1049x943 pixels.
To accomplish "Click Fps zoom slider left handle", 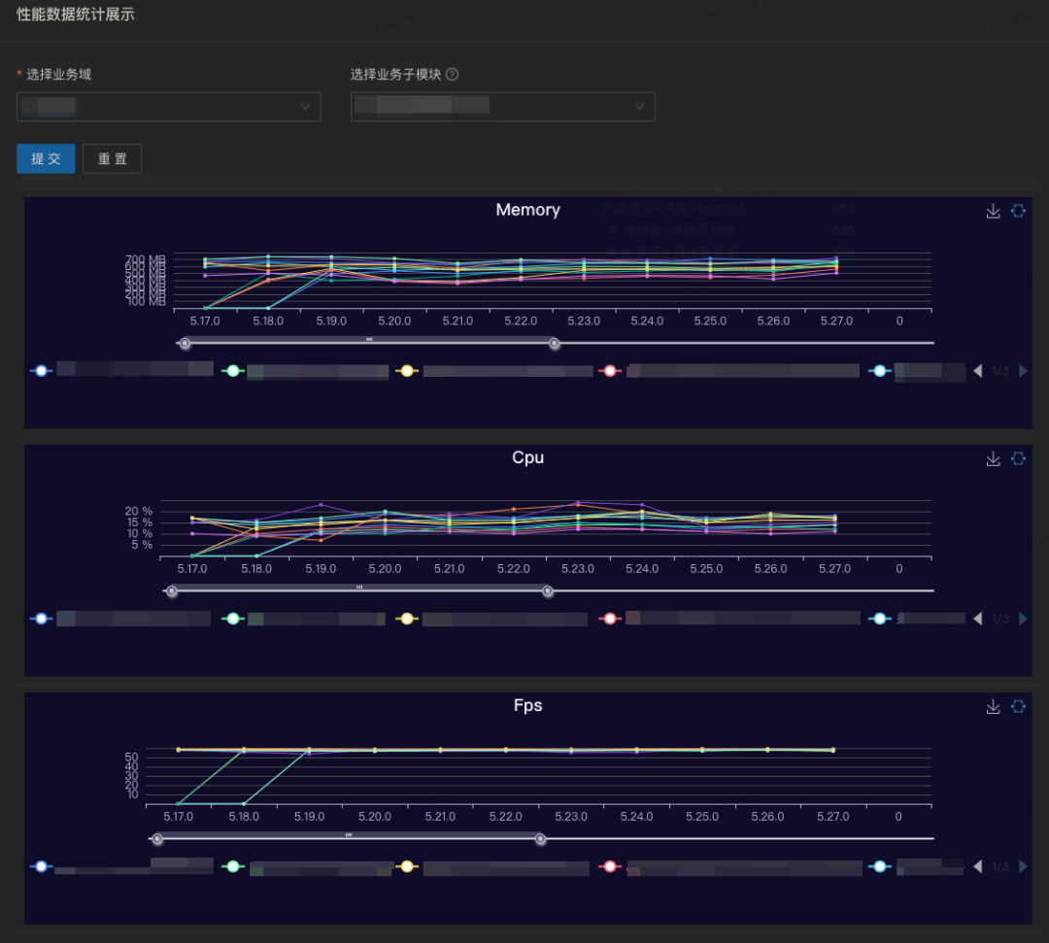I will pos(157,839).
